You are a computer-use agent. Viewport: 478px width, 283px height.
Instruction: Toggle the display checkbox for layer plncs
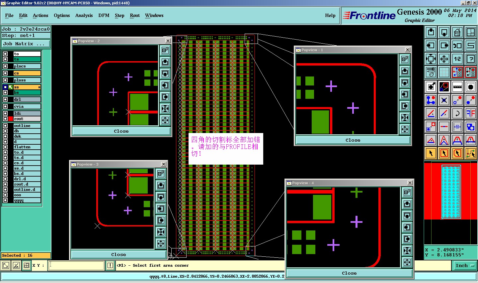(5, 66)
